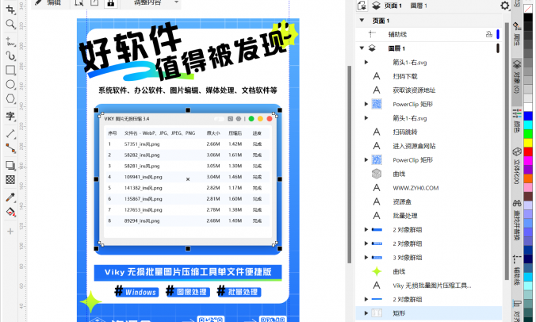536x322 pixels.
Task: Collapse the 页面 1 tree node
Action: click(362, 21)
